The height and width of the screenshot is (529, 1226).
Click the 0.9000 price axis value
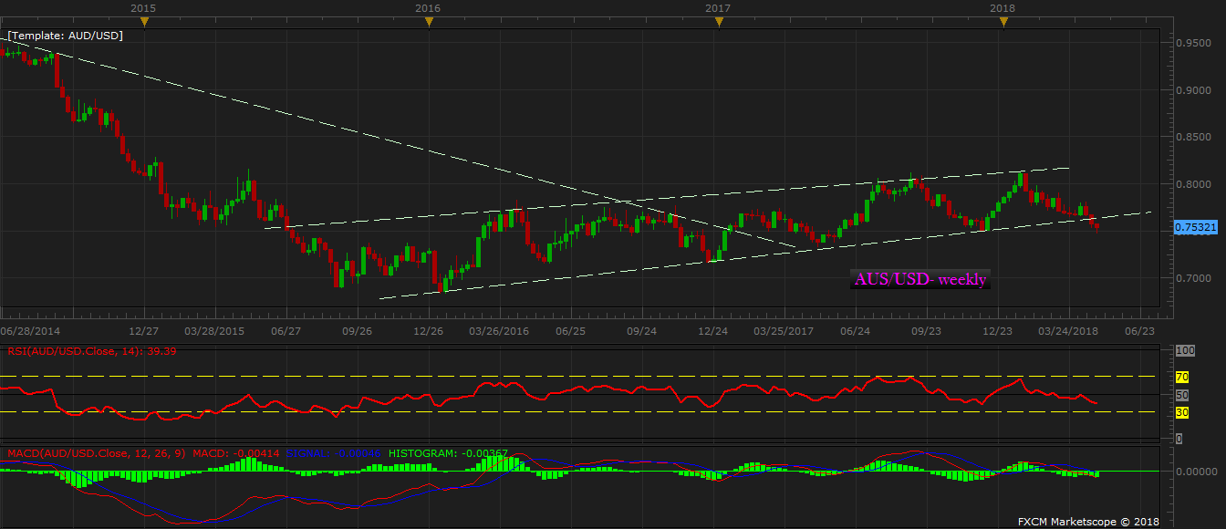pos(1192,90)
